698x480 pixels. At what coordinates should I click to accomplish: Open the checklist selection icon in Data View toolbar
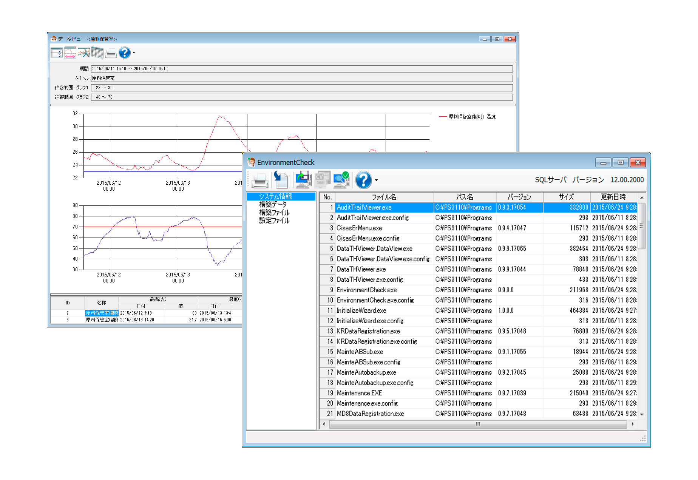coord(57,53)
